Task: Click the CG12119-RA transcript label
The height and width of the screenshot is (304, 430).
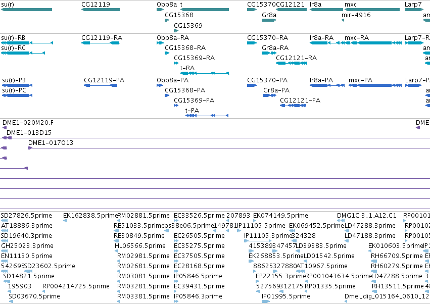Action: (102, 37)
